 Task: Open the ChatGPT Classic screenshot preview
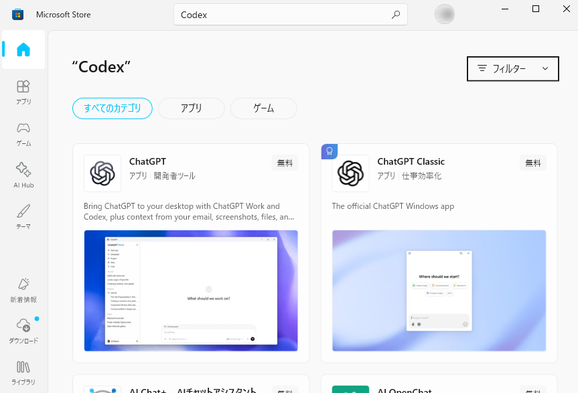(x=439, y=291)
